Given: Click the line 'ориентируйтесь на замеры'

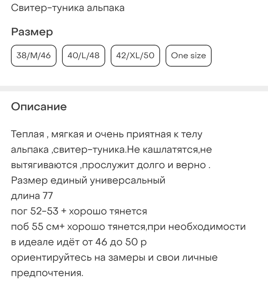Looking at the screenshot, I should point(114,257).
